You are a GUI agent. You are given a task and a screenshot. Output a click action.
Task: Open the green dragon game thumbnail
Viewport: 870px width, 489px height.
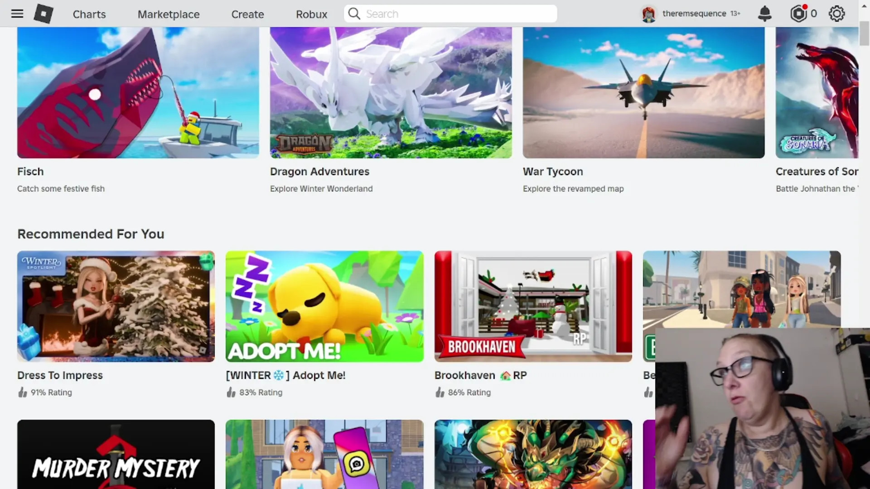click(533, 454)
